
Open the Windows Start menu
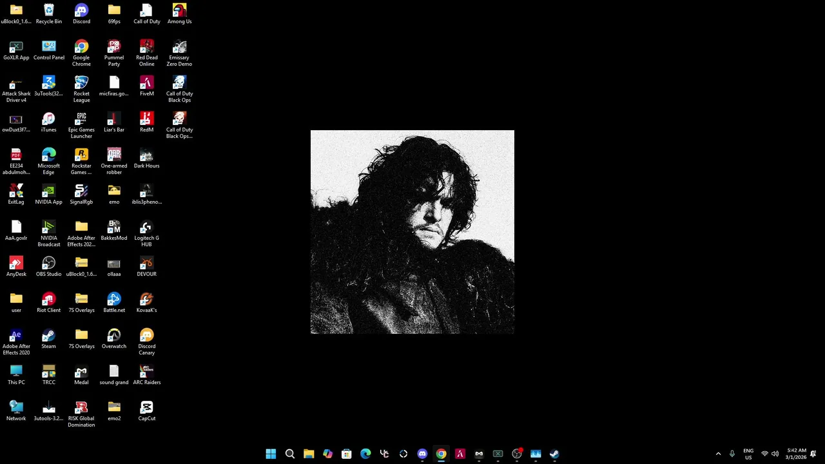pos(271,454)
